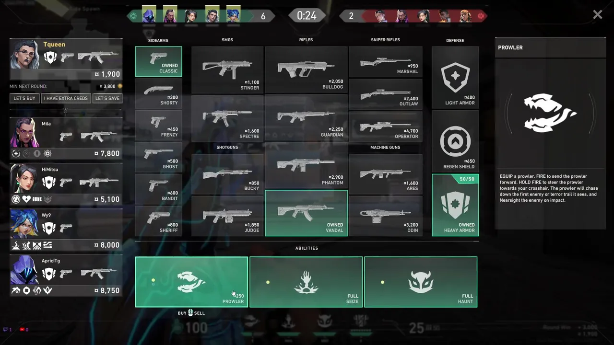
Task: Buy the Frenzy pistol
Action: point(158,125)
